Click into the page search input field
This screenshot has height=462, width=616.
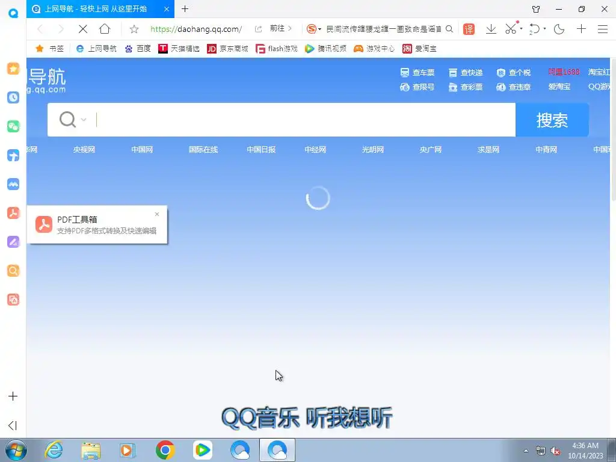point(304,120)
